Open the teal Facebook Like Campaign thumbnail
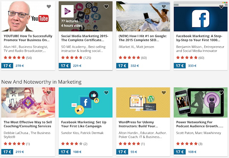 coord(86,102)
